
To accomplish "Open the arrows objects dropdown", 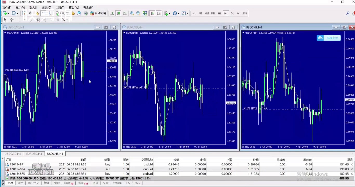I will pyautogui.click(x=65, y=20).
